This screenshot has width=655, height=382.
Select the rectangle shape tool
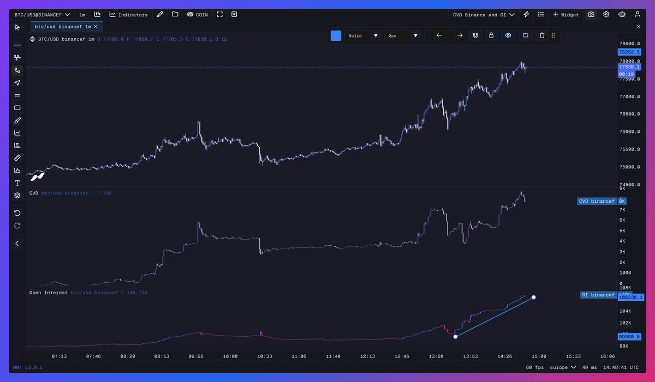pyautogui.click(x=17, y=108)
